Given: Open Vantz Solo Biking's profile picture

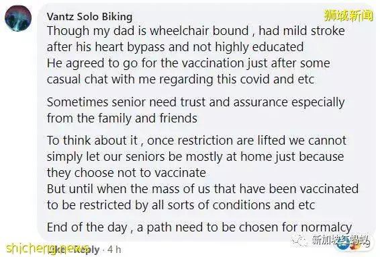Looking at the screenshot, I should (18, 18).
